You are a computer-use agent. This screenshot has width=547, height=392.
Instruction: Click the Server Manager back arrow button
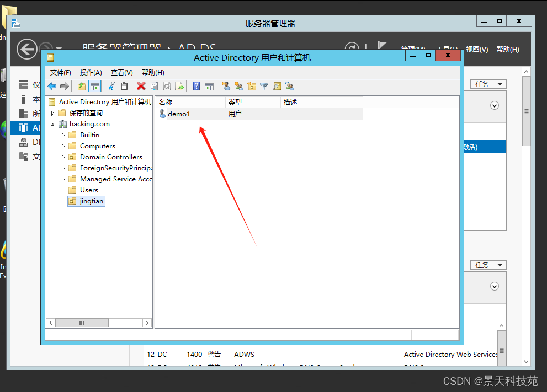click(x=27, y=49)
